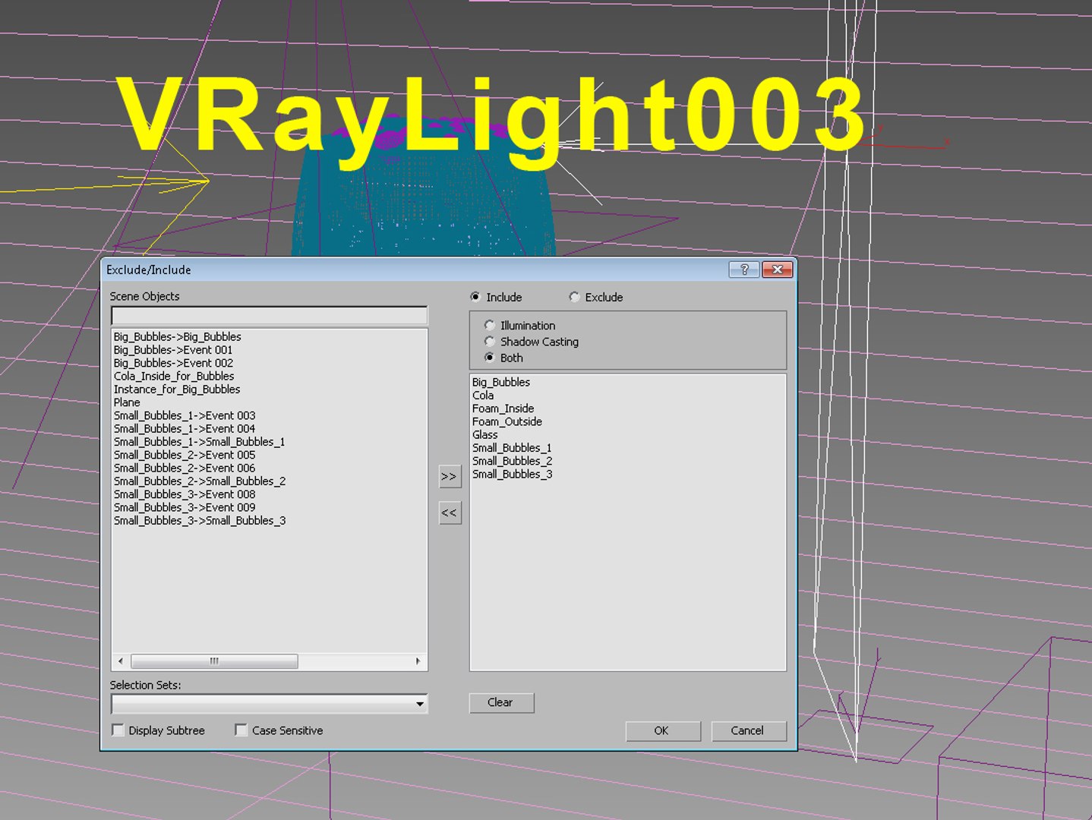Enable the Case Sensitive checkbox
This screenshot has height=820, width=1092.
[x=241, y=730]
